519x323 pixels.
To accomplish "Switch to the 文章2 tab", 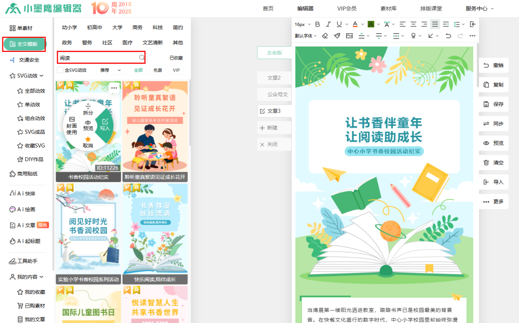I will coord(273,78).
